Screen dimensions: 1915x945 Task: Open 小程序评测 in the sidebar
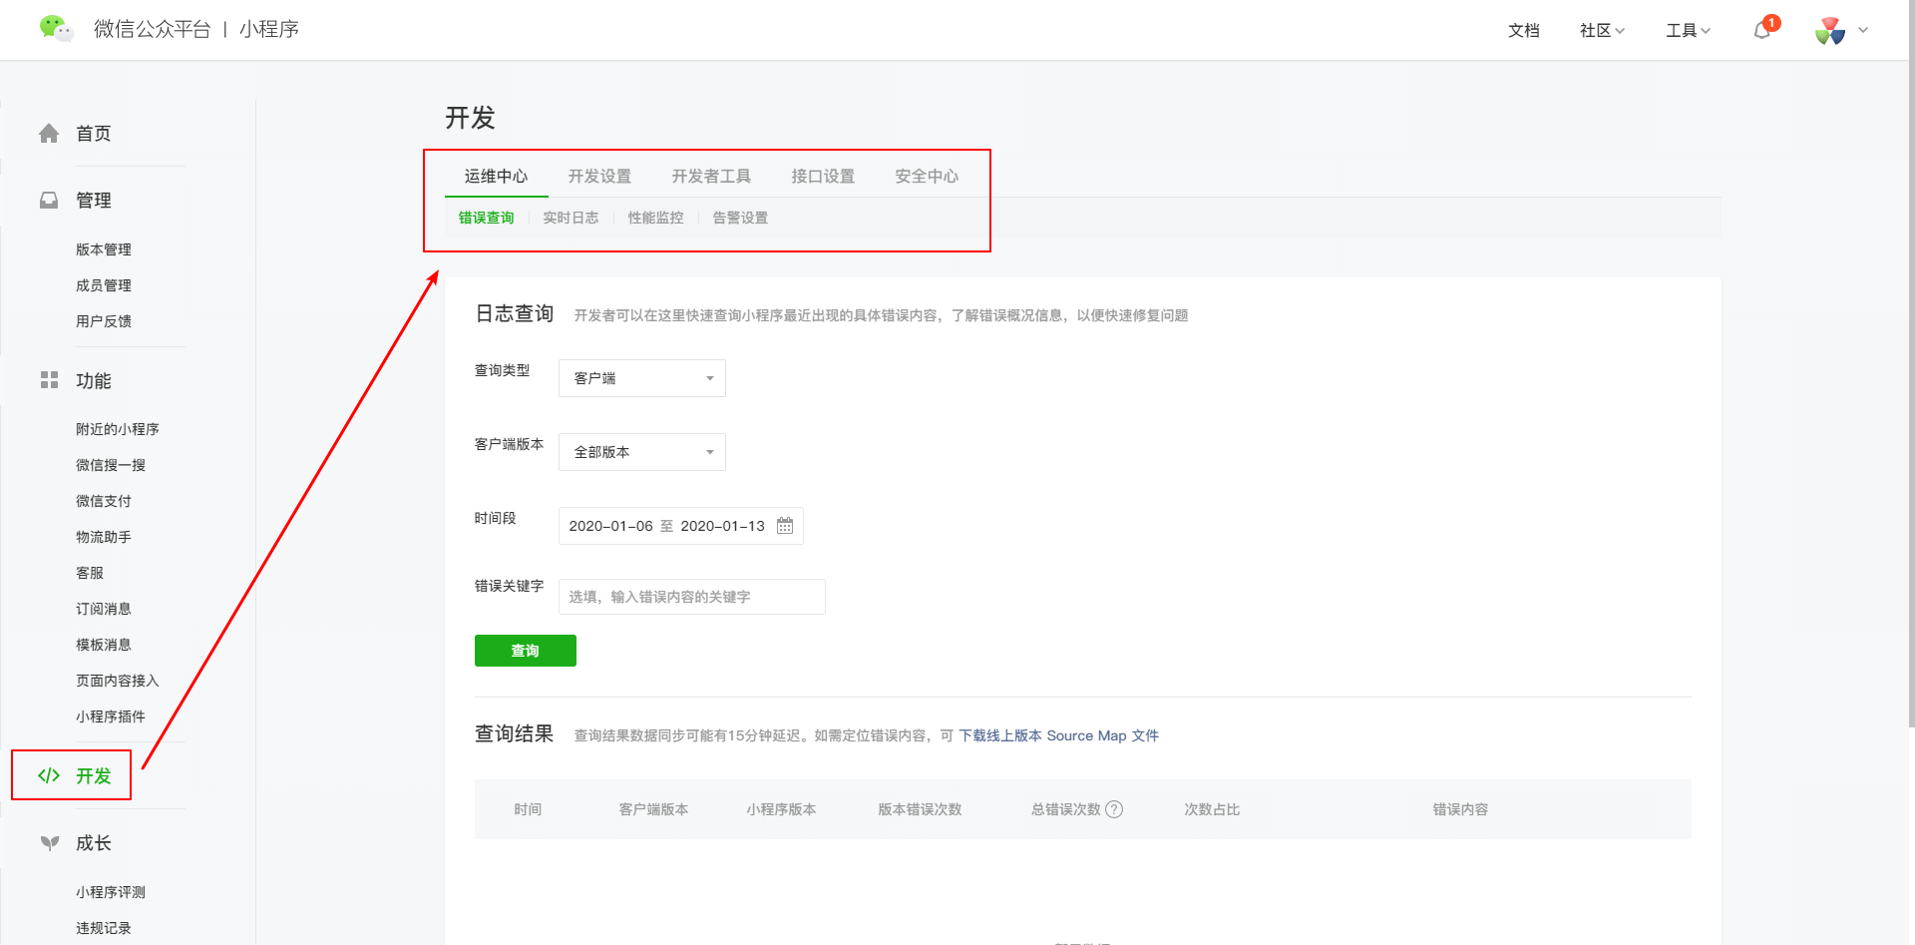click(111, 892)
